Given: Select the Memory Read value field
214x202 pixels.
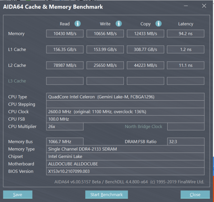Looking at the screenshot, I should [65, 34].
